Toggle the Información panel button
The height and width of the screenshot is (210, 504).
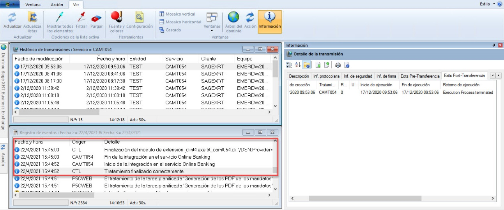pyautogui.click(x=270, y=20)
